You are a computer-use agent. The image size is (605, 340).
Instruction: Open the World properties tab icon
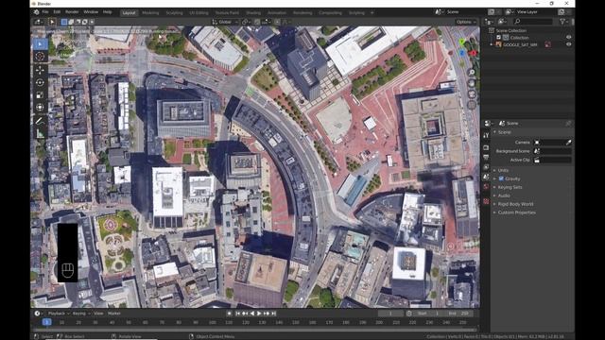coord(486,187)
